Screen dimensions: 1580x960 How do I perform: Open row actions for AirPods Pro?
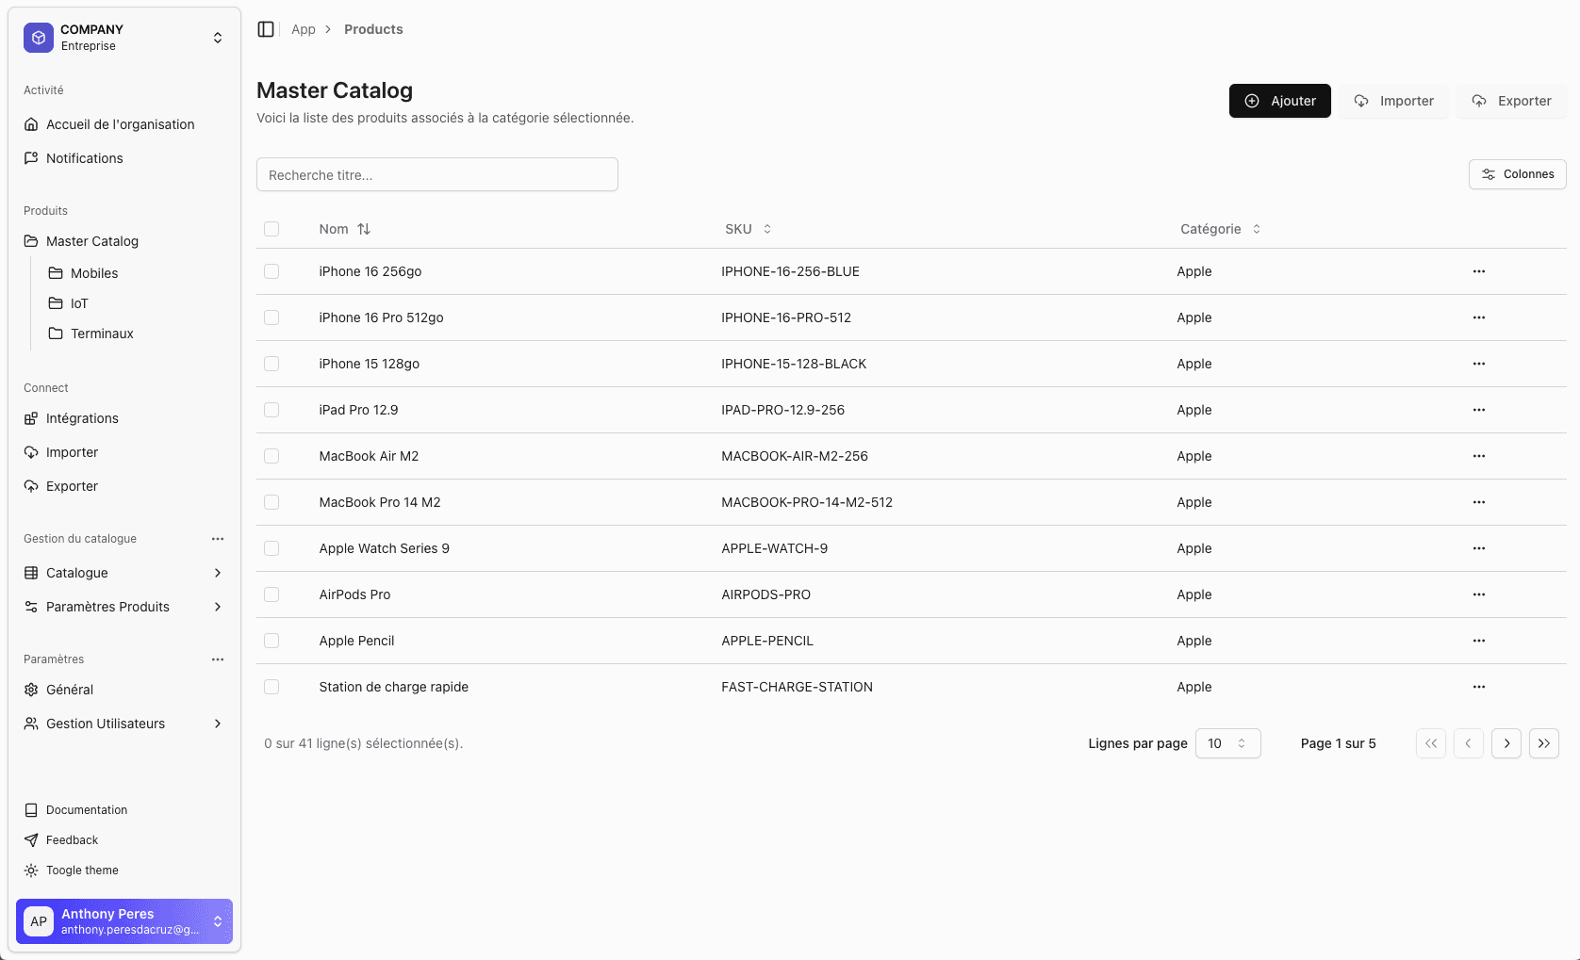1479,594
